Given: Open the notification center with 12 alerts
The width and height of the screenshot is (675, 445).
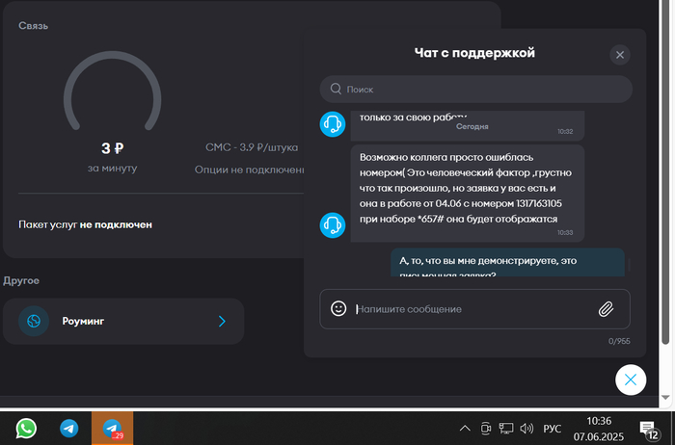Looking at the screenshot, I should 648,428.
